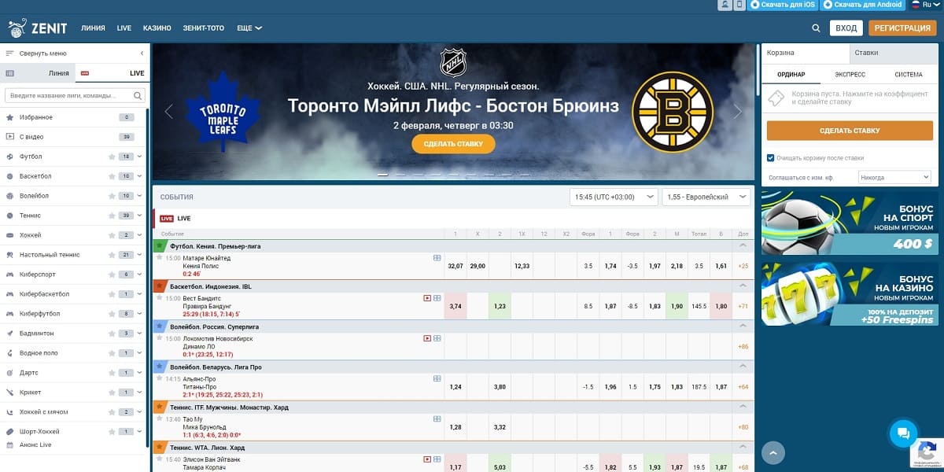Open the КАЗИНО menu item
Image resolution: width=944 pixels, height=472 pixels.
point(157,28)
